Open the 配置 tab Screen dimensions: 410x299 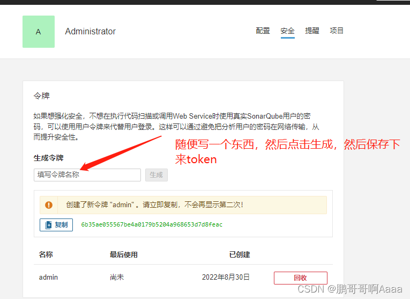point(263,31)
